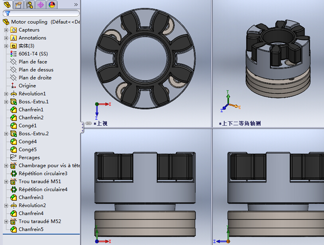Select the Chanfrein5 chamfer icon
This screenshot has height=245, width=324.
point(14,229)
